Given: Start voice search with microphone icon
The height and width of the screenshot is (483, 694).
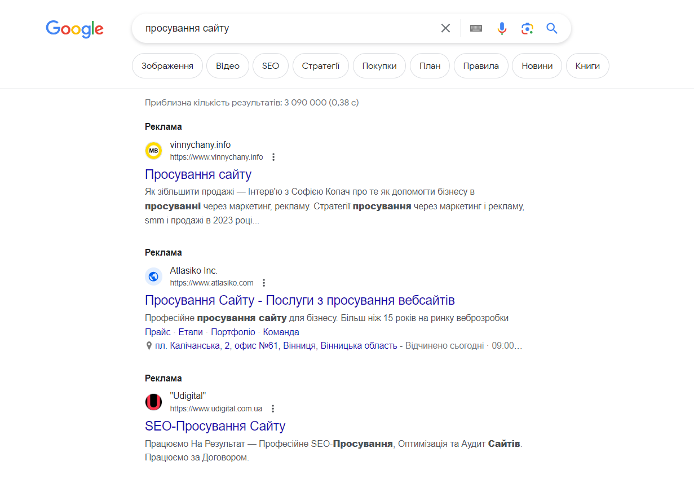Looking at the screenshot, I should pyautogui.click(x=502, y=28).
